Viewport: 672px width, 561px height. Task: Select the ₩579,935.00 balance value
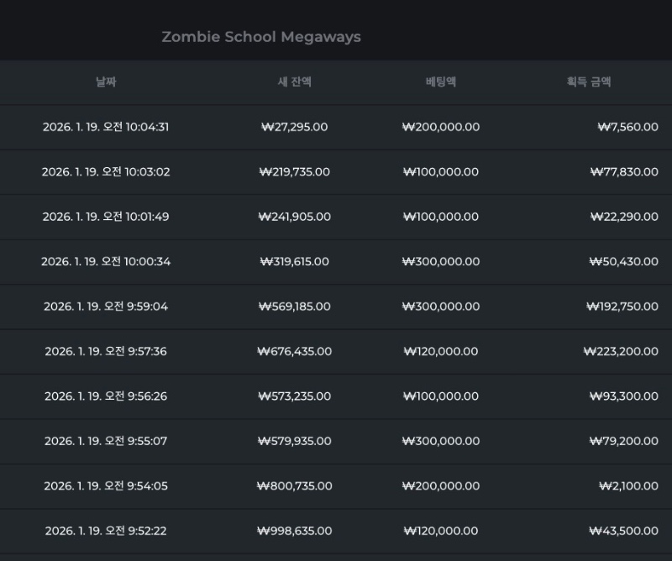click(295, 441)
